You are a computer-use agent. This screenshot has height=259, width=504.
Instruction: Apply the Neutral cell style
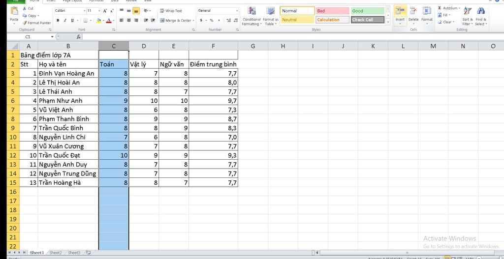[297, 20]
